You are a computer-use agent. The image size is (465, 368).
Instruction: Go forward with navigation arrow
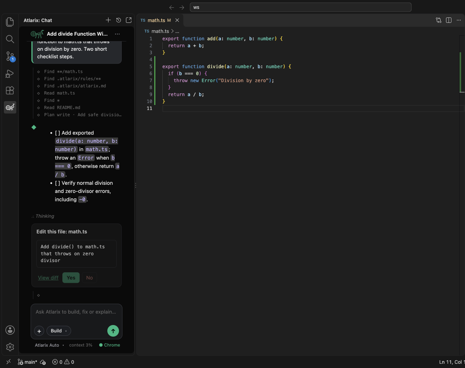coord(182,7)
